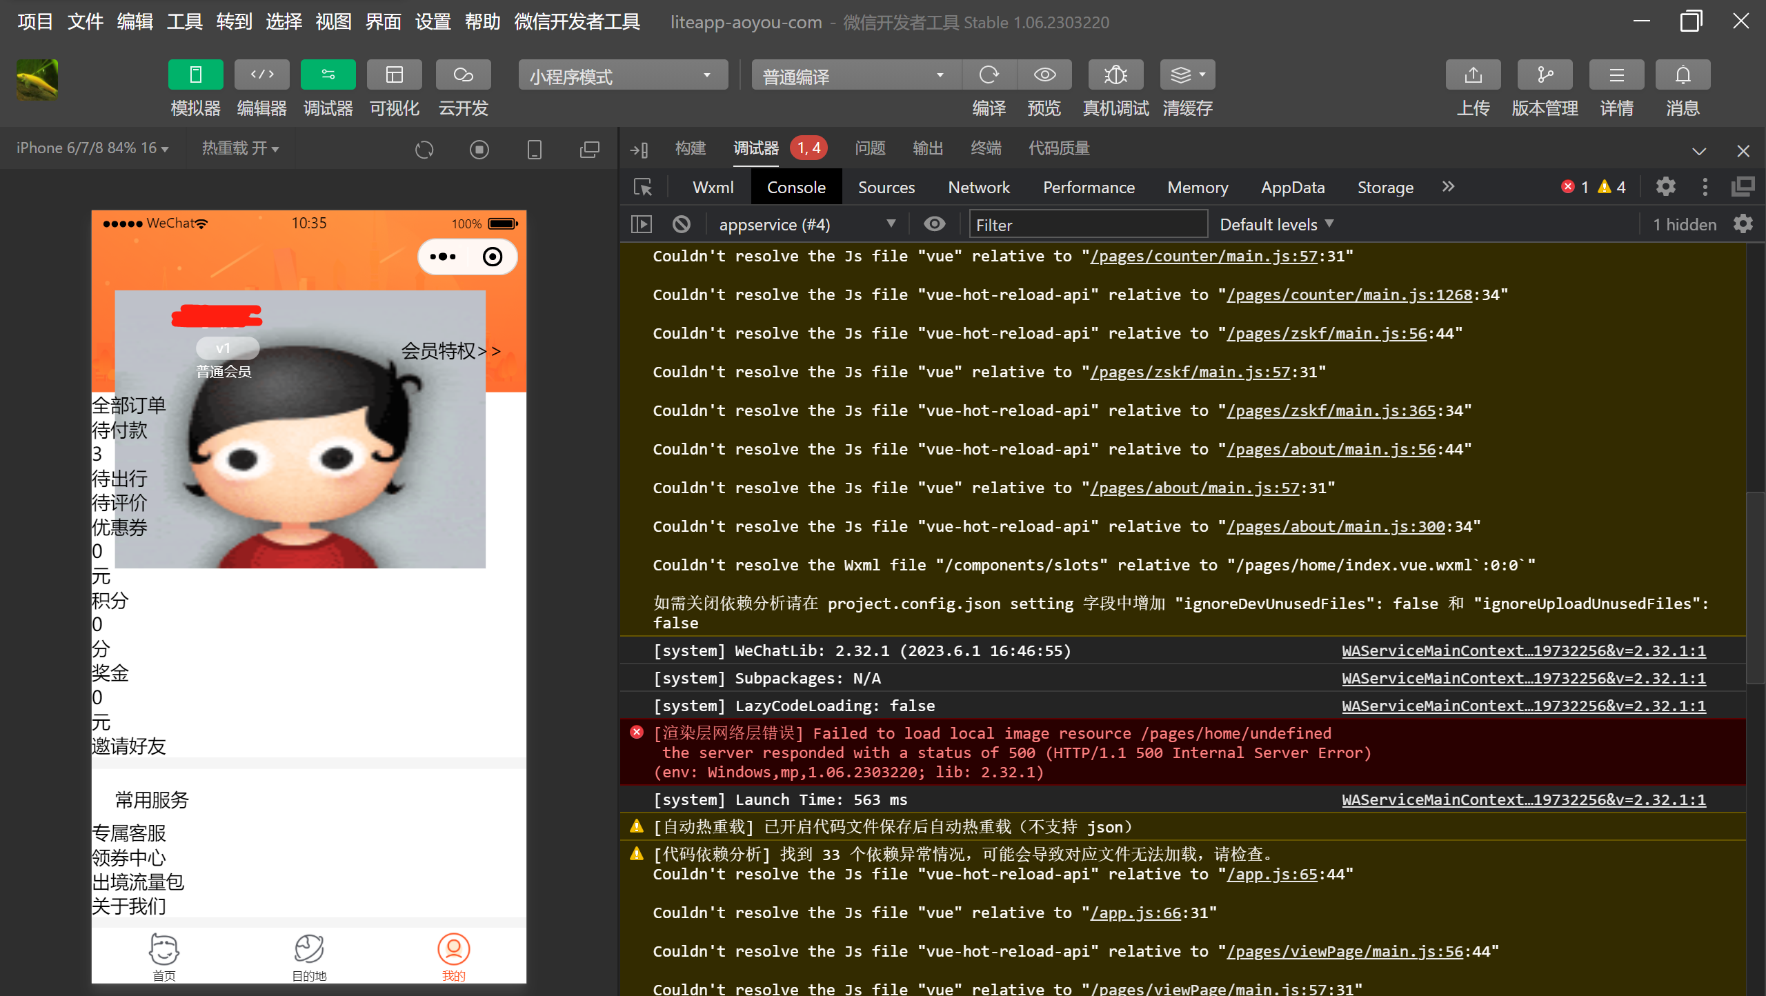Toggle the simulator phone device icon

[x=535, y=149]
